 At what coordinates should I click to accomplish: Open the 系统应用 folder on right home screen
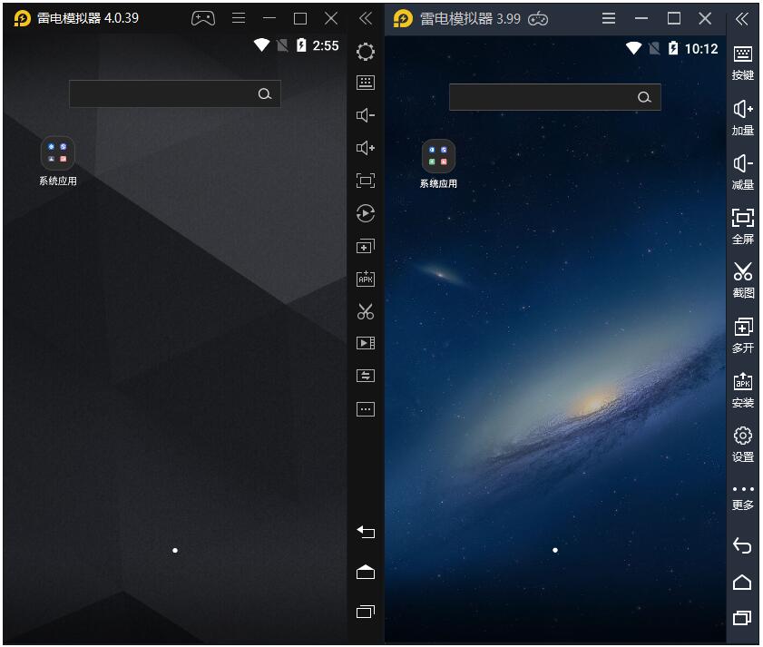tap(438, 154)
